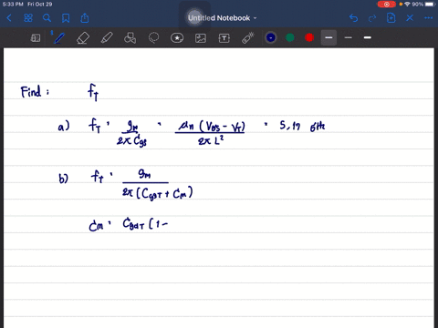Screen dimensions: 438x328
Task: Undo the last stroke
Action: (353, 18)
